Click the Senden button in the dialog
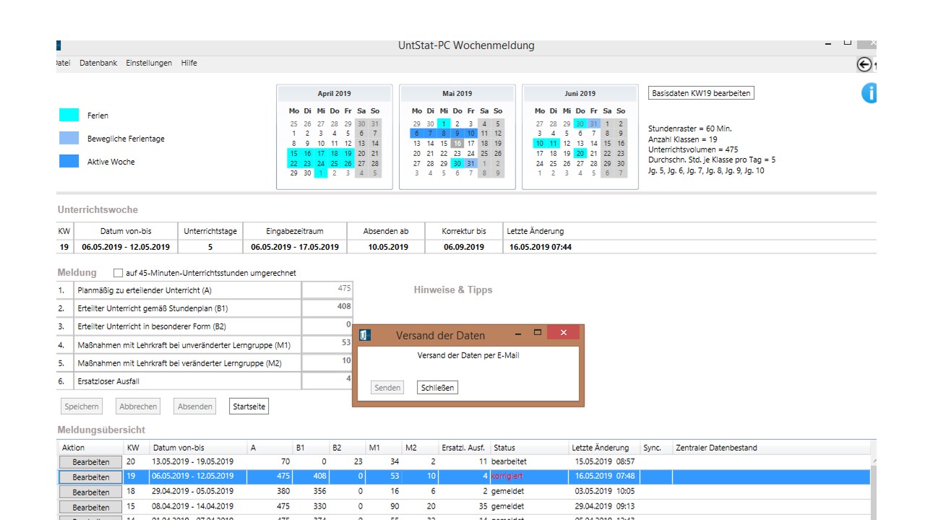 387,388
